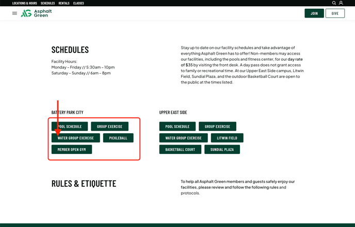Open Battery Park City Pool Schedule

point(70,127)
